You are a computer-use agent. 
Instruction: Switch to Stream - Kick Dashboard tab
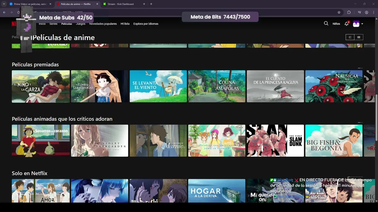point(123,4)
